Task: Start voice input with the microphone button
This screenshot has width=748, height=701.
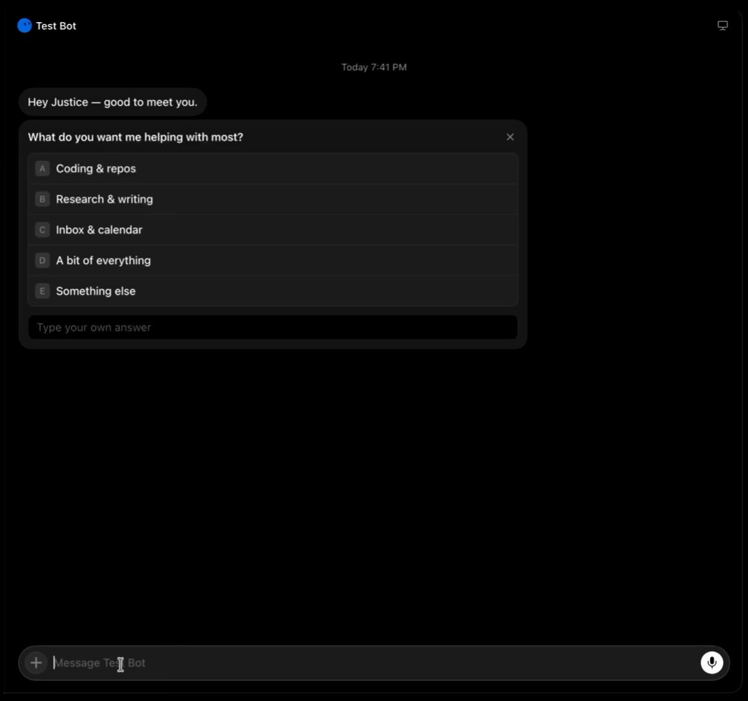Action: coord(711,662)
